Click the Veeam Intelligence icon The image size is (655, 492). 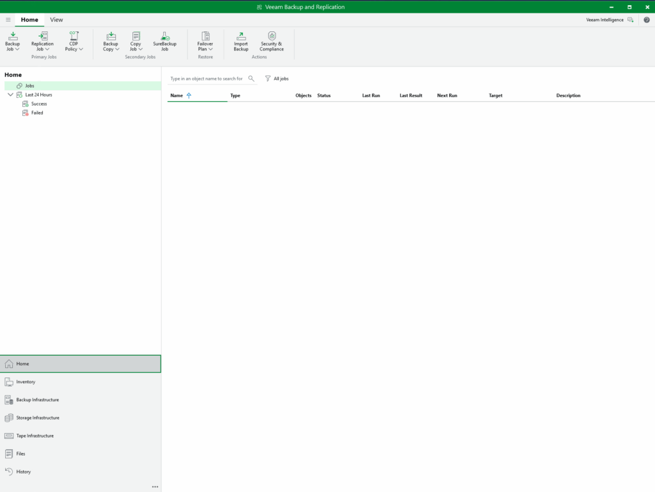(631, 20)
